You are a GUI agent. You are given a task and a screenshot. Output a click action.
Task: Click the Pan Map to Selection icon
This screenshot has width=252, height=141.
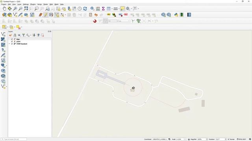pyautogui.click(x=9, y=9)
